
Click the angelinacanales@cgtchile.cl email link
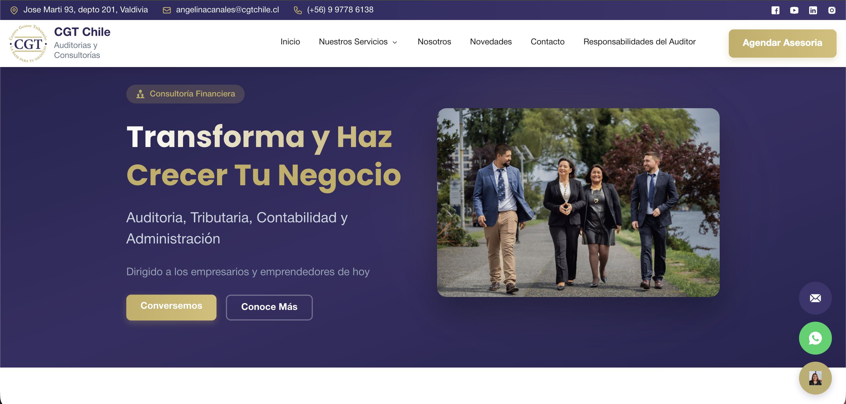tap(227, 10)
